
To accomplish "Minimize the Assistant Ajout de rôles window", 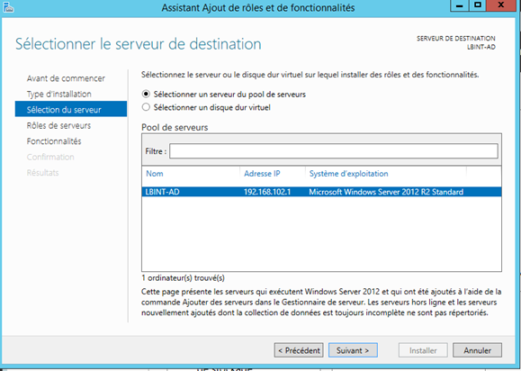I will click(x=460, y=5).
